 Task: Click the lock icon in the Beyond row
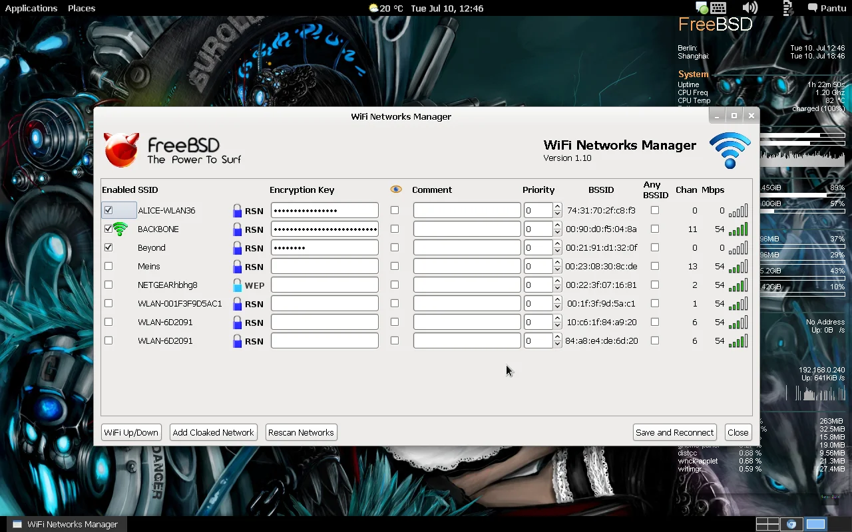(237, 248)
